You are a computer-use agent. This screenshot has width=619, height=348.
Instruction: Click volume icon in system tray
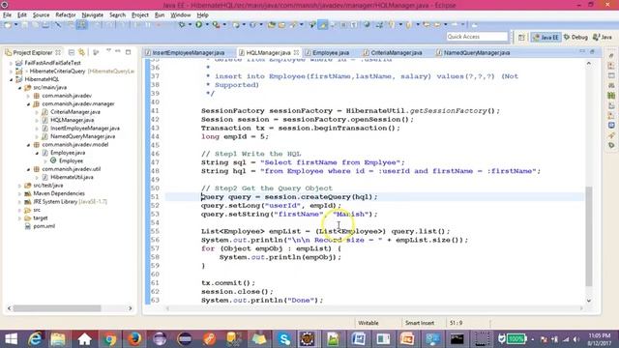click(x=576, y=339)
